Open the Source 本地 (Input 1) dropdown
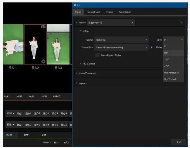The height and width of the screenshot is (148, 190). [x=111, y=23]
